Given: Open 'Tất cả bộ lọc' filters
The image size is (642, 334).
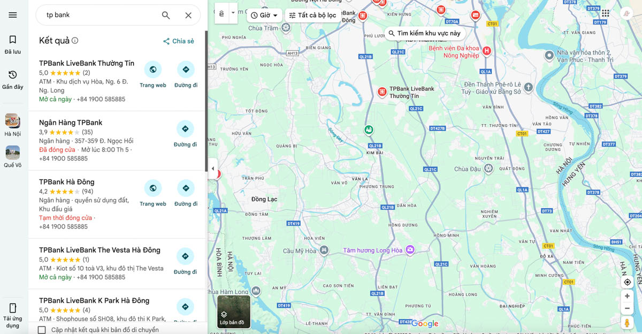Looking at the screenshot, I should 312,16.
